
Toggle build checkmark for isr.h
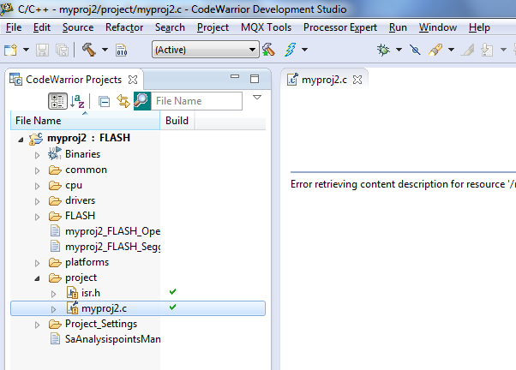click(x=172, y=292)
